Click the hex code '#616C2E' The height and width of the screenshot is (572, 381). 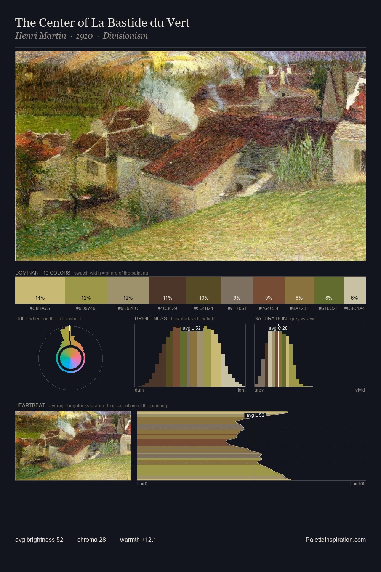[329, 308]
